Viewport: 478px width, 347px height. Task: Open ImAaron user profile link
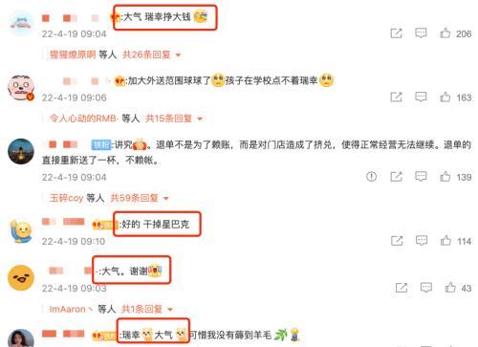pyautogui.click(x=68, y=309)
